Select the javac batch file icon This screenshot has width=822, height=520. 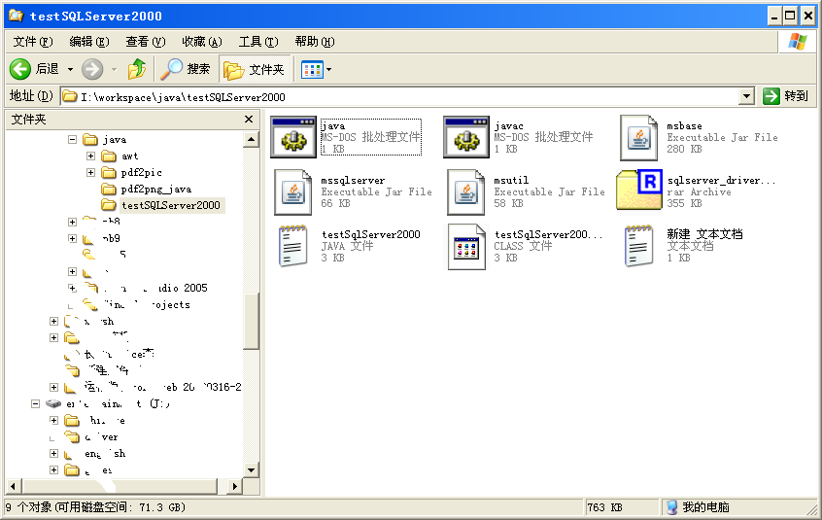pyautogui.click(x=466, y=137)
